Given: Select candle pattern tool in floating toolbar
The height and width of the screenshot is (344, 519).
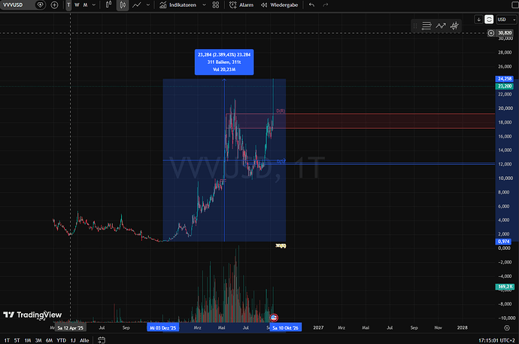Looking at the screenshot, I should [x=454, y=26].
